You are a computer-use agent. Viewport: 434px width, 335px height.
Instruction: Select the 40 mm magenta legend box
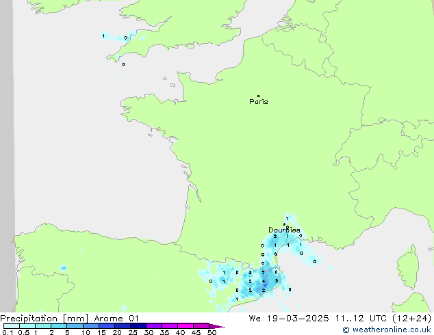point(186,326)
